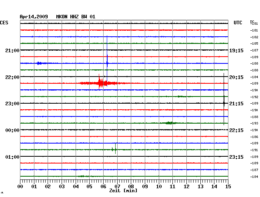This screenshot has height=197, width=260.
Task: Click the 23:00 time label
Action: point(12,104)
